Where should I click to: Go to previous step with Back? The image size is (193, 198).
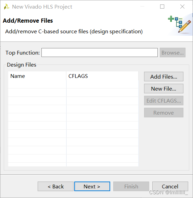(x=55, y=186)
